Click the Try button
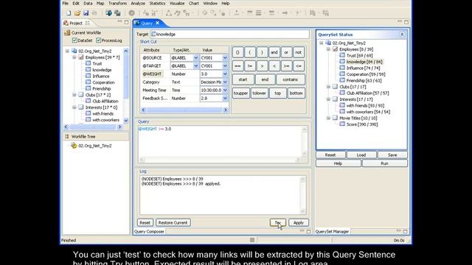 (278, 222)
